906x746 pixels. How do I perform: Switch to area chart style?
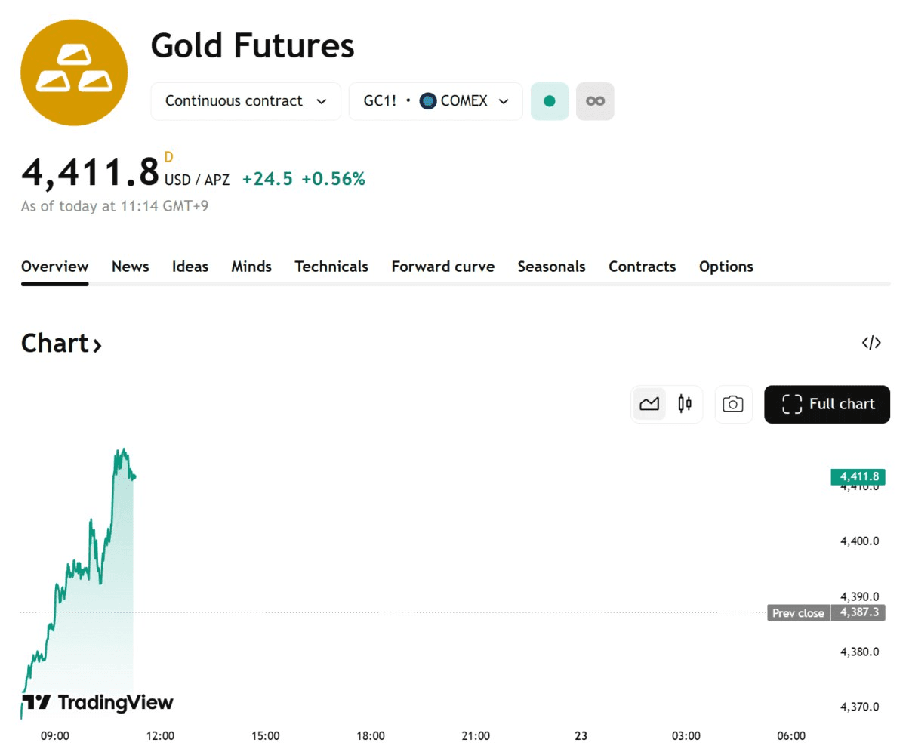(649, 404)
